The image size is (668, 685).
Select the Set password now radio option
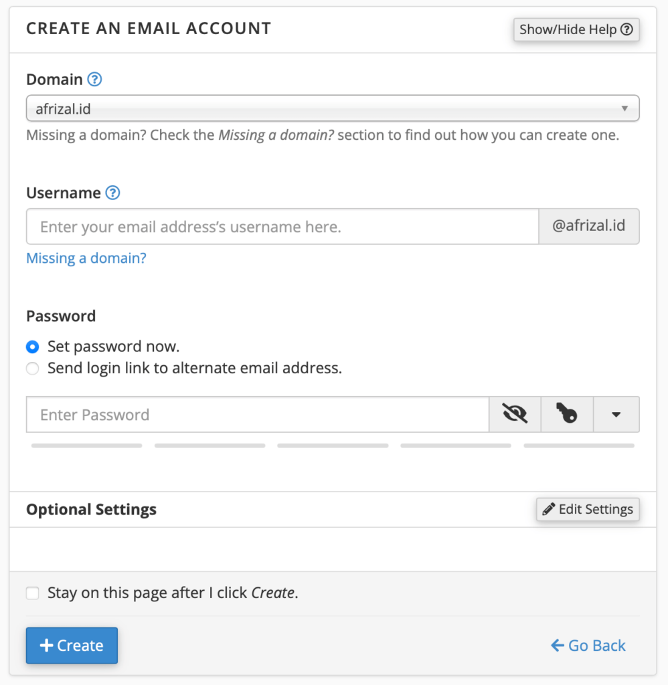(32, 347)
